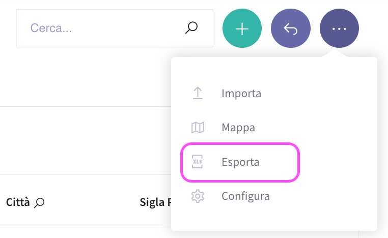Click the gear icon beside Configura

(x=198, y=196)
